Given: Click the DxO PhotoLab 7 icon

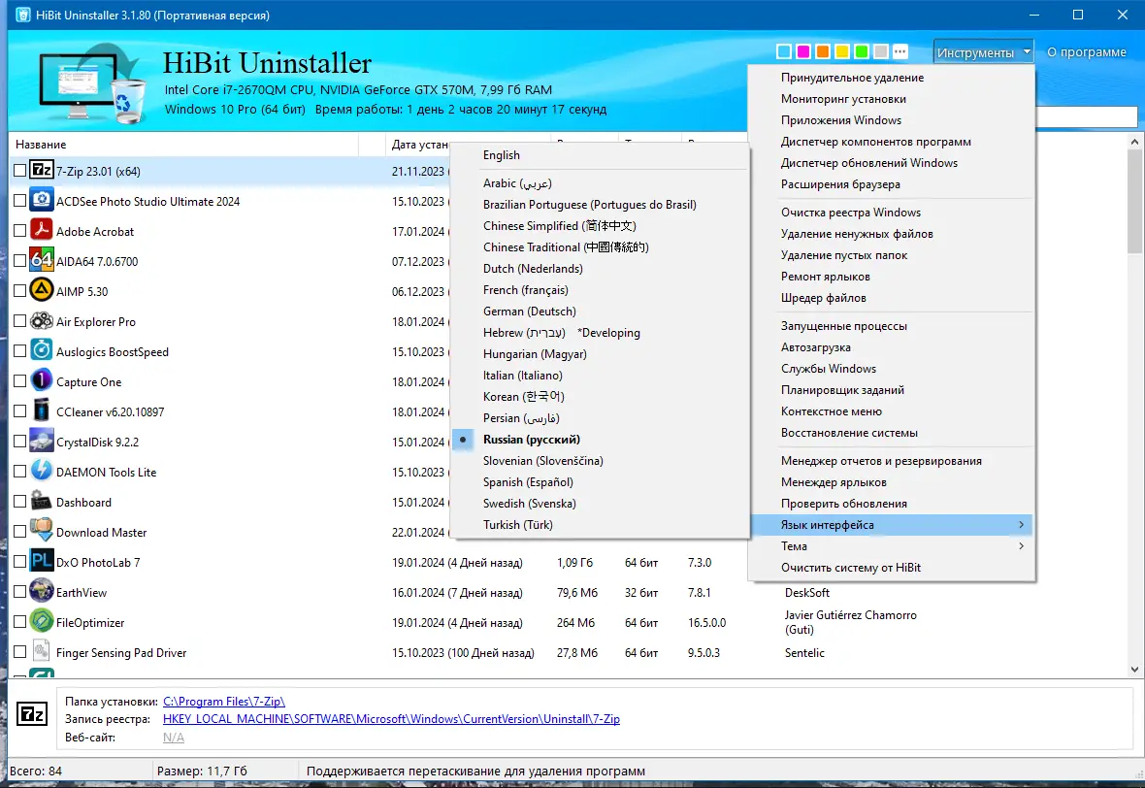Looking at the screenshot, I should 42,562.
